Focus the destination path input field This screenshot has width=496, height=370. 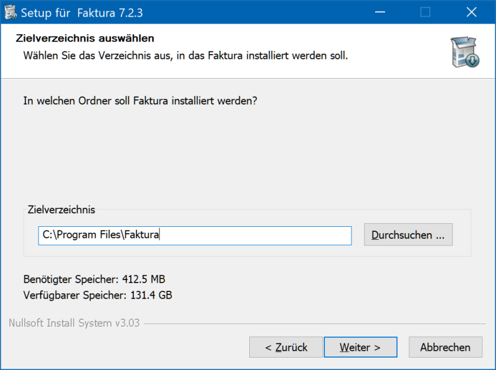coord(195,236)
